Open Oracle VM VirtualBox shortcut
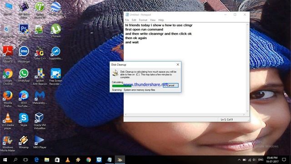Image resolution: width=291 pixels, height=164 pixels. pos(40,121)
